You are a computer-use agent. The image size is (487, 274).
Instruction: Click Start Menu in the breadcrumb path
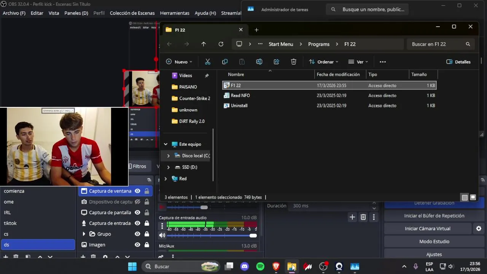(281, 44)
